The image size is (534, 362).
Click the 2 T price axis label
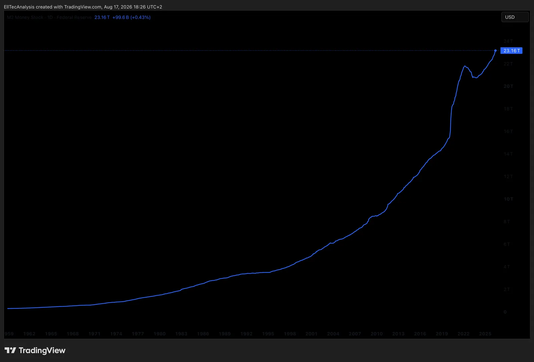point(507,289)
